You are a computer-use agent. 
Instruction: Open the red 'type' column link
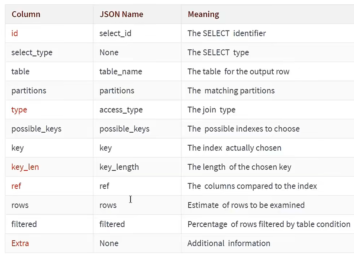(x=19, y=110)
